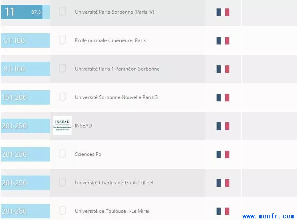Select Université de Toulouse II-Le Mirail
297x220 pixels.
click(x=113, y=211)
